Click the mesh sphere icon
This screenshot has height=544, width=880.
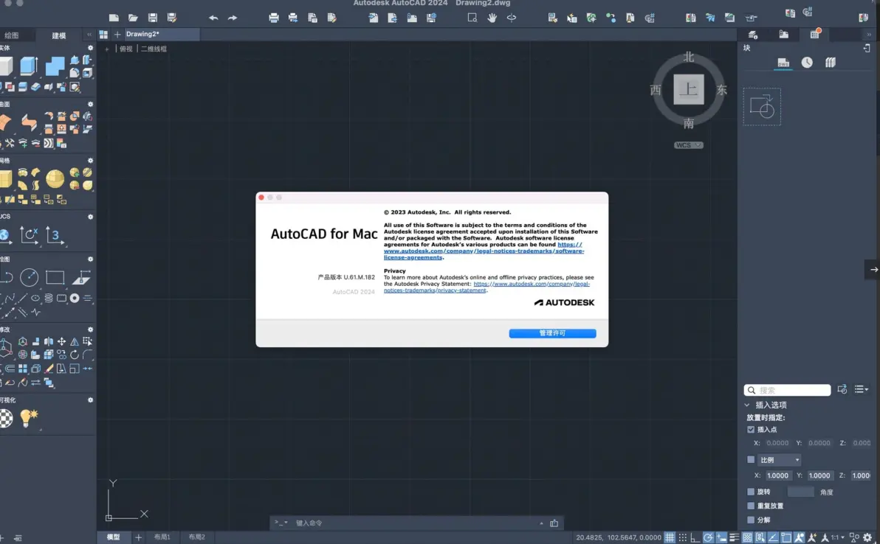tap(55, 178)
